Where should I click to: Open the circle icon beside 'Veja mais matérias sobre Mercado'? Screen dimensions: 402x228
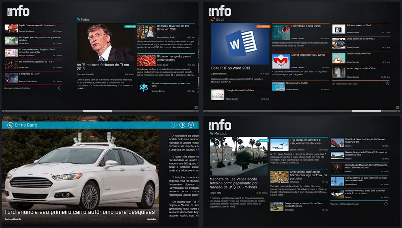click(386, 204)
